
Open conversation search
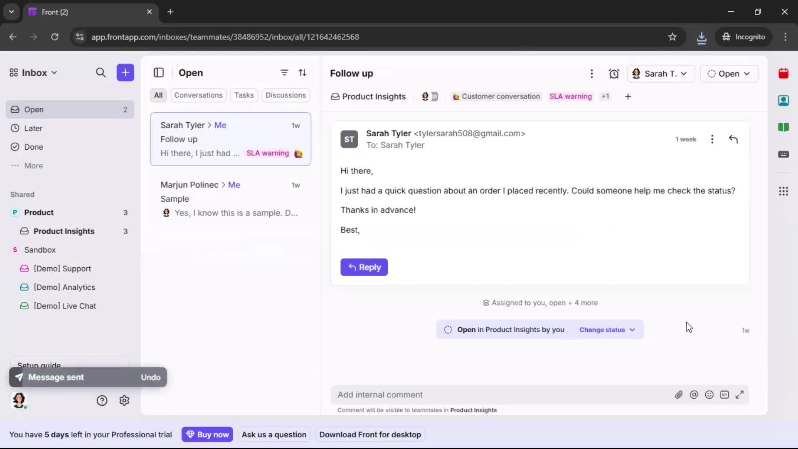pos(101,72)
